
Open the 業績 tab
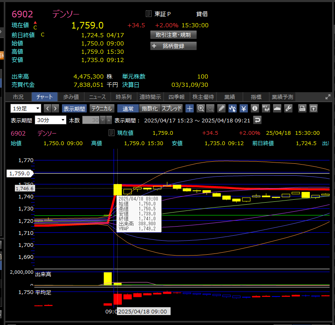[230, 97]
